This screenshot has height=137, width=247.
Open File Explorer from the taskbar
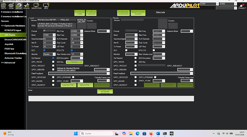click(x=131, y=133)
